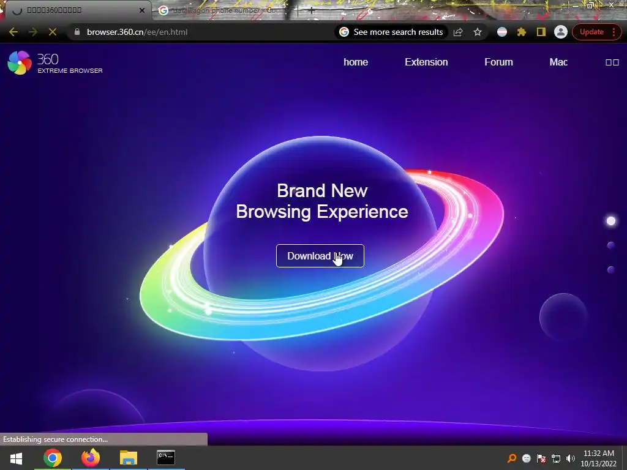Click See more search results chip

[391, 32]
